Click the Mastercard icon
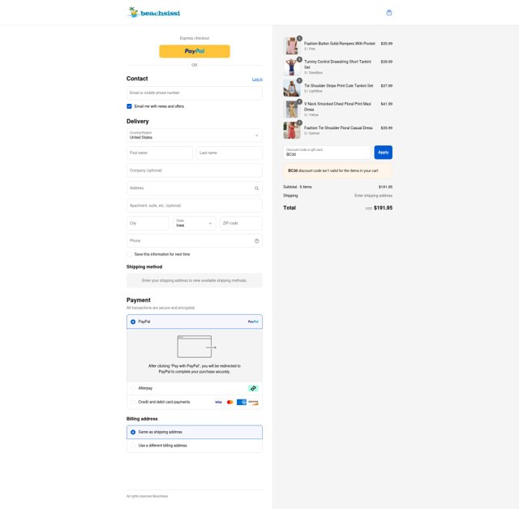Viewport: 519px width, 509px height. (x=230, y=402)
